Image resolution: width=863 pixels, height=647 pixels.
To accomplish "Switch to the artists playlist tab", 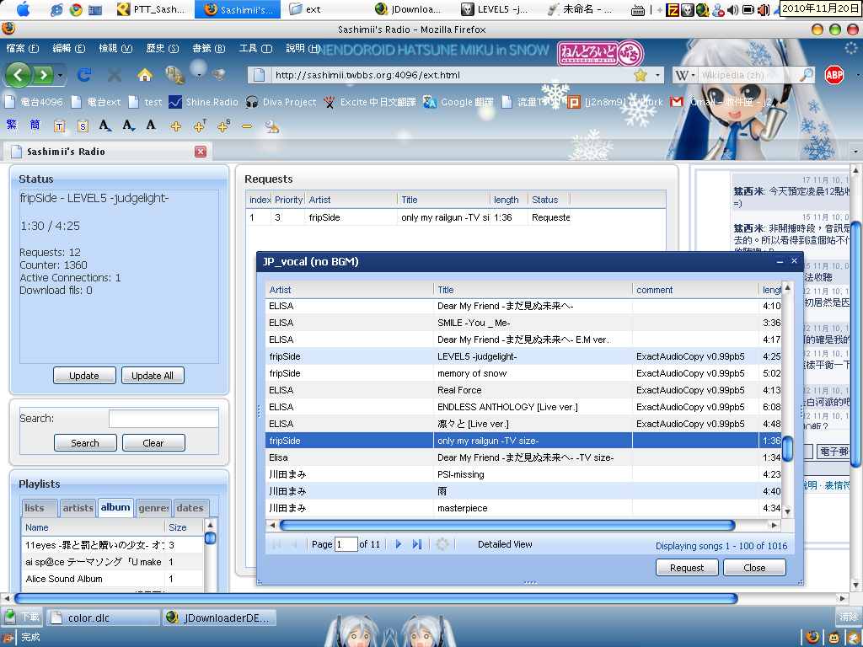I will pos(78,508).
